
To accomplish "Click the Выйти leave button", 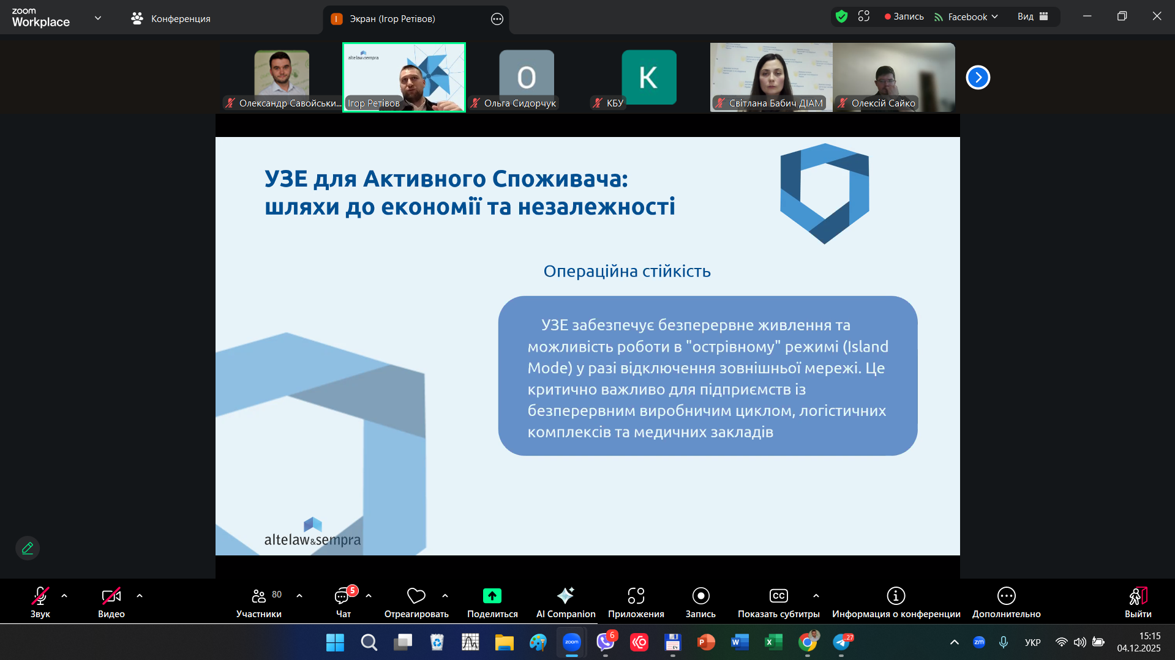I will pos(1138,596).
